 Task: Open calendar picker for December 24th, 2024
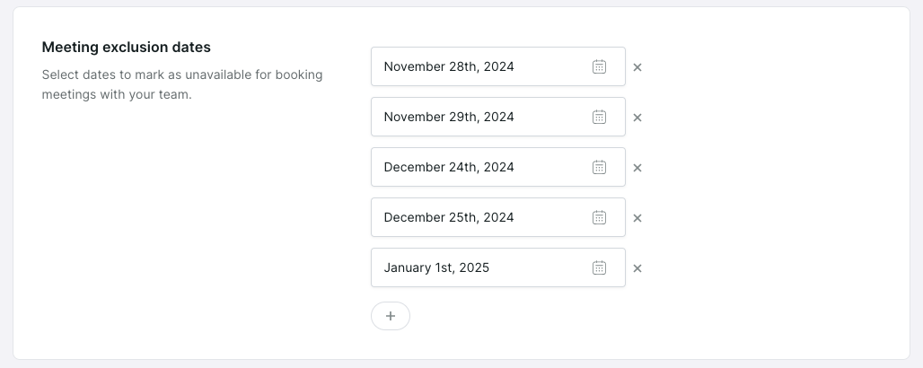point(599,167)
